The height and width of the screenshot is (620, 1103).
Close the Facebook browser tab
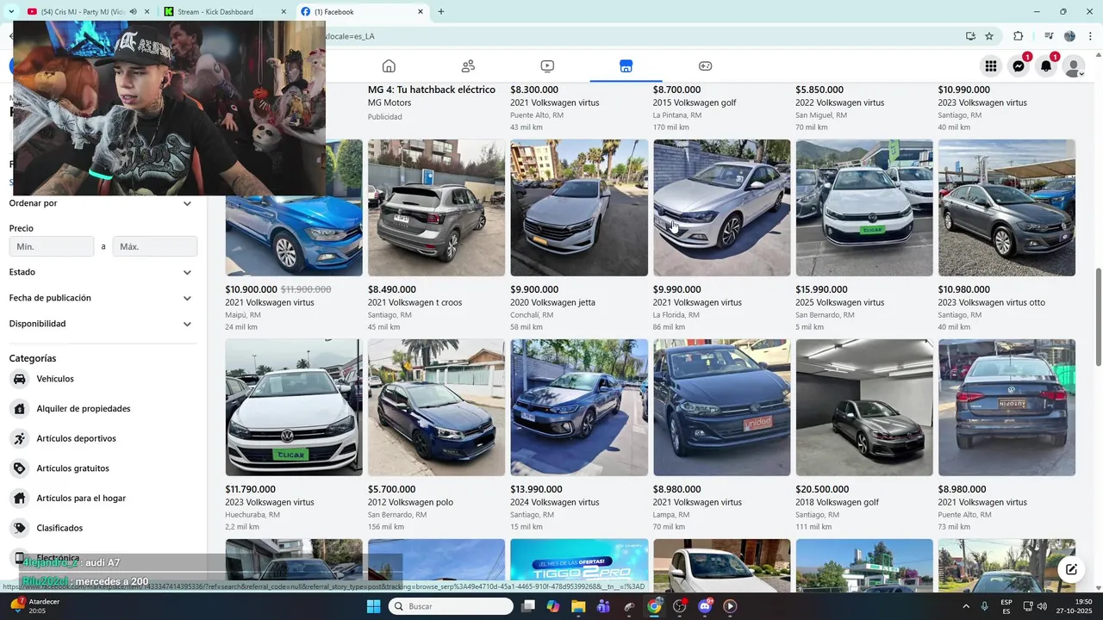pyautogui.click(x=421, y=12)
